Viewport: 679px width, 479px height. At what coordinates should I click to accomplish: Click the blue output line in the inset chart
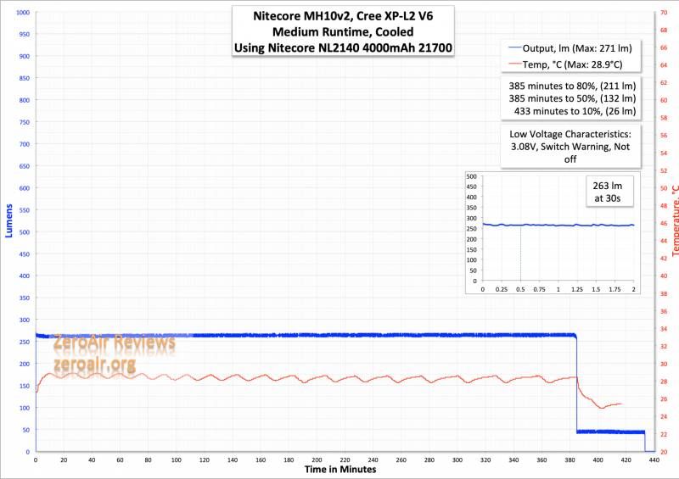pos(558,225)
